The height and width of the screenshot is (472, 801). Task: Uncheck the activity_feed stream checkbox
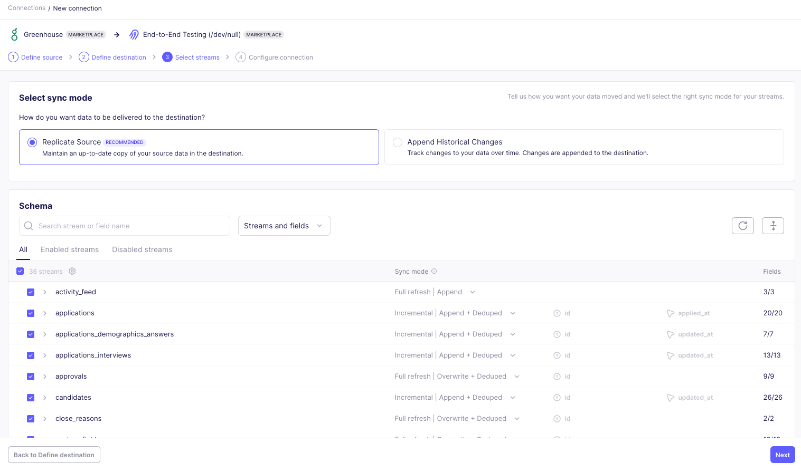[31, 292]
